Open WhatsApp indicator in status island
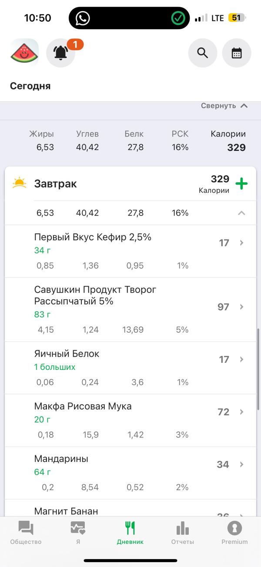Screen dimensions: 261x567 [x=83, y=18]
